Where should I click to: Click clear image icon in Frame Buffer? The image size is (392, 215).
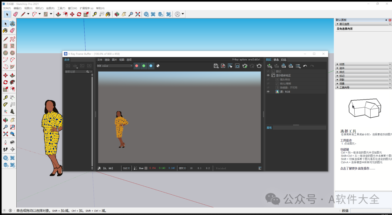click(x=223, y=66)
